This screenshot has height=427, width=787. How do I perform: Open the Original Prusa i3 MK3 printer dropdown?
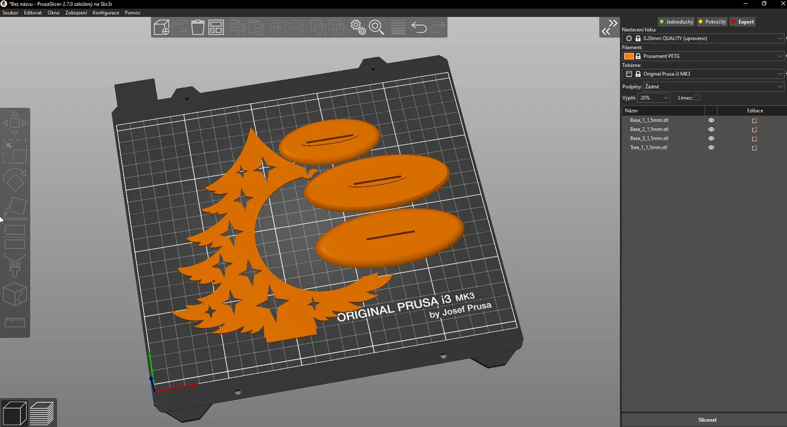point(702,74)
